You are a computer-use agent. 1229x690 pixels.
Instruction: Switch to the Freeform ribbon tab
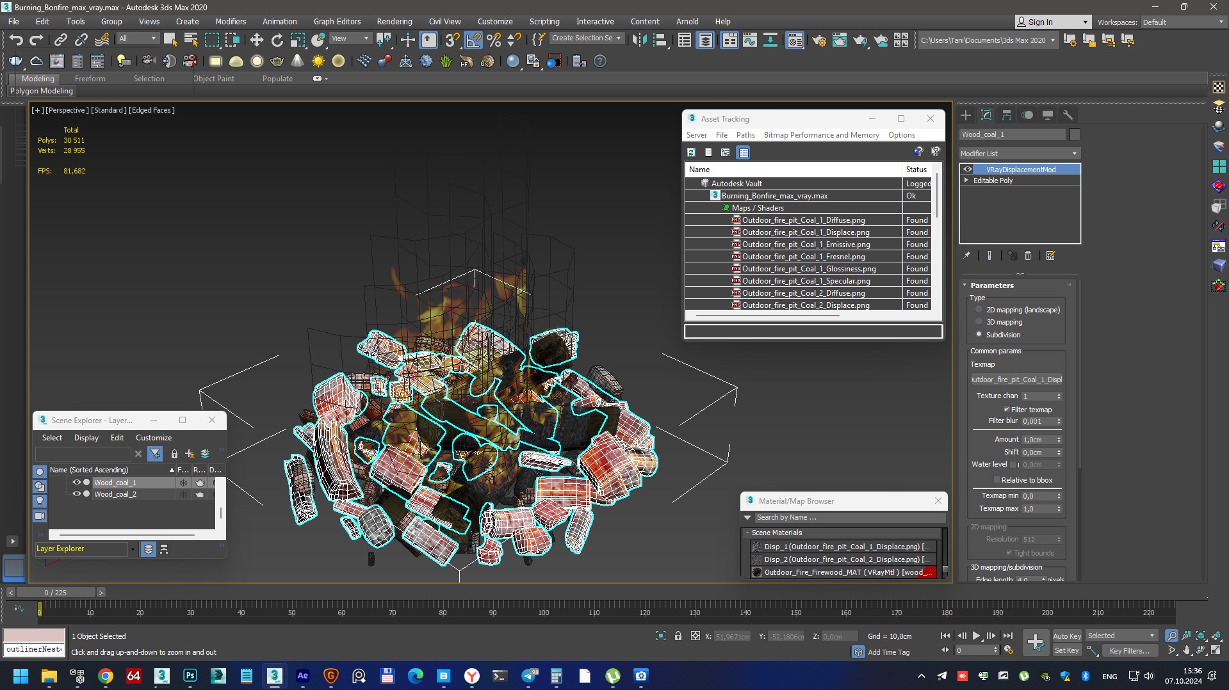coord(90,79)
